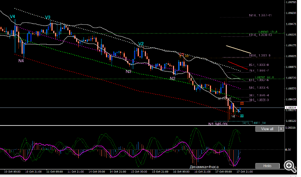This screenshot has height=177, width=301.
Task: Open the magnifier zoom icon
Action: tap(290, 166)
